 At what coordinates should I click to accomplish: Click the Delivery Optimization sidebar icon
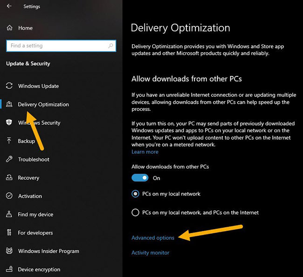pos(9,104)
